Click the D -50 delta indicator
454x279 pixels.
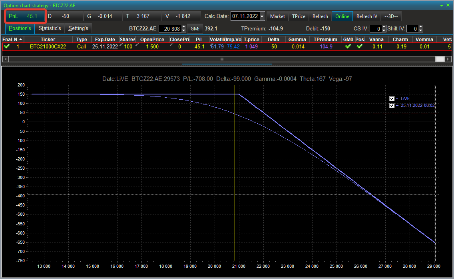(x=65, y=16)
